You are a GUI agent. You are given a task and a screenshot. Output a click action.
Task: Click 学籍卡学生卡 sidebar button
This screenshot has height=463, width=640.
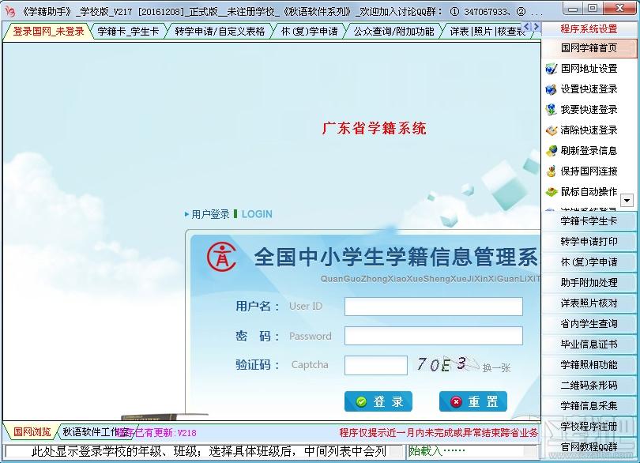[589, 221]
